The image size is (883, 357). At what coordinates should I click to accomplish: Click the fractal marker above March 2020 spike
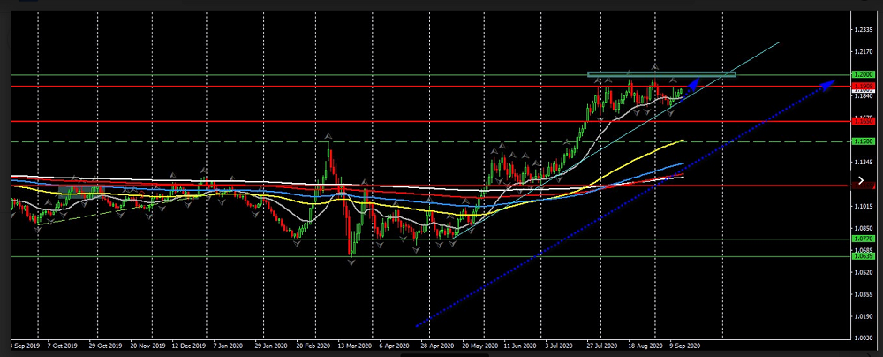[x=328, y=136]
